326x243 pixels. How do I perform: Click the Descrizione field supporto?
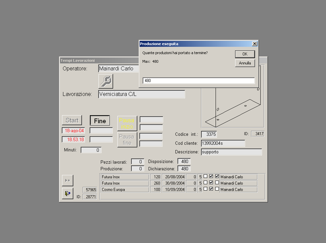231,152
